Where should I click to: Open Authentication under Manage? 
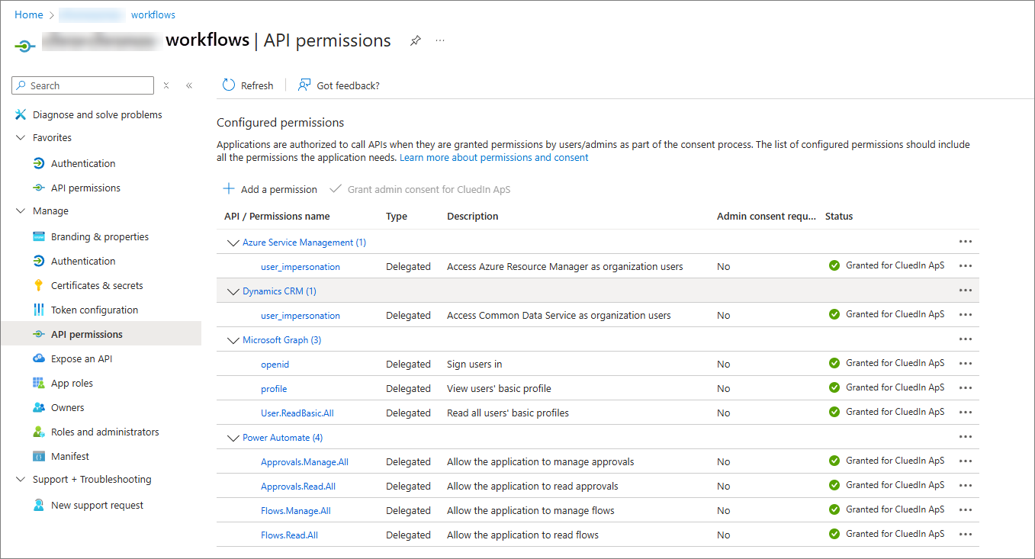(83, 261)
